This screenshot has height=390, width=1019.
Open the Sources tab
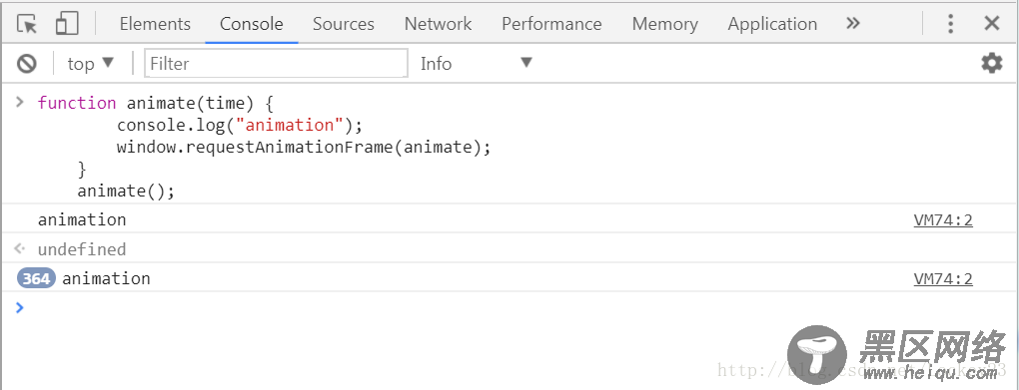tap(343, 24)
